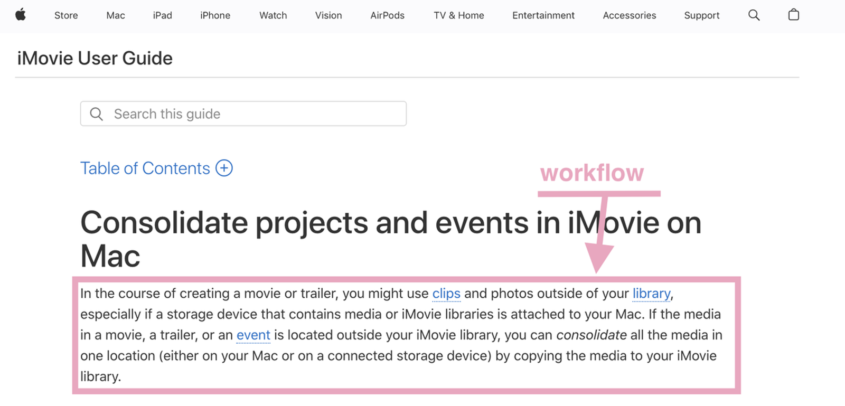Click the Consolidate projects and events heading

391,239
